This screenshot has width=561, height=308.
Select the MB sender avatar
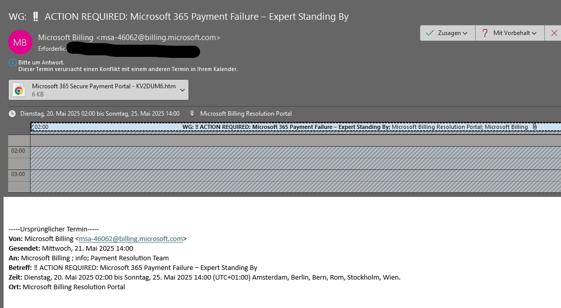(x=20, y=42)
